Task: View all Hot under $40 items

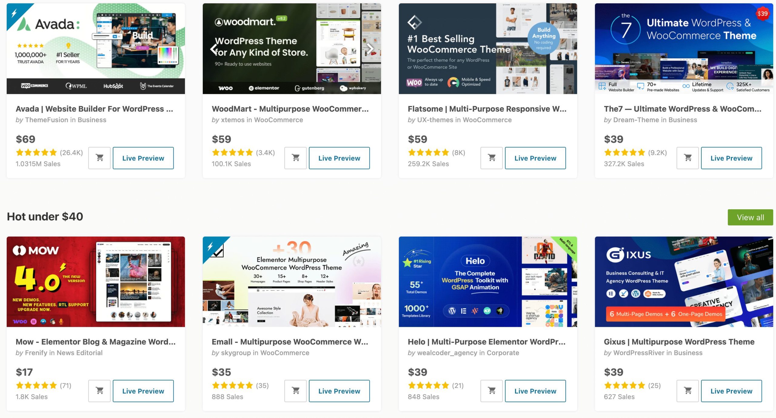Action: coord(750,217)
